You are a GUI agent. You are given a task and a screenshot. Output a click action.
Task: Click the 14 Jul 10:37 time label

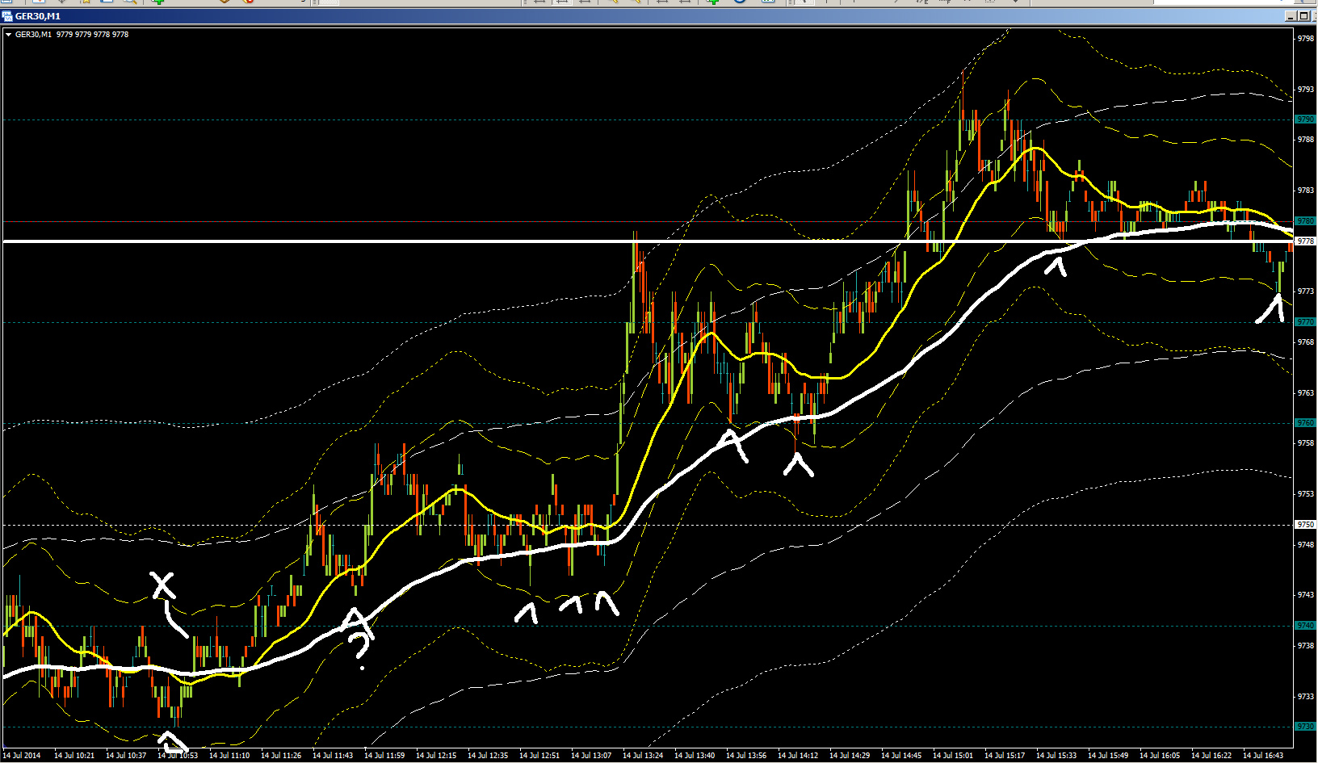click(126, 756)
